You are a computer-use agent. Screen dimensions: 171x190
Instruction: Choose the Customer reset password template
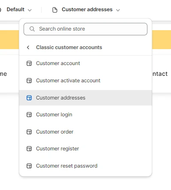point(85,166)
